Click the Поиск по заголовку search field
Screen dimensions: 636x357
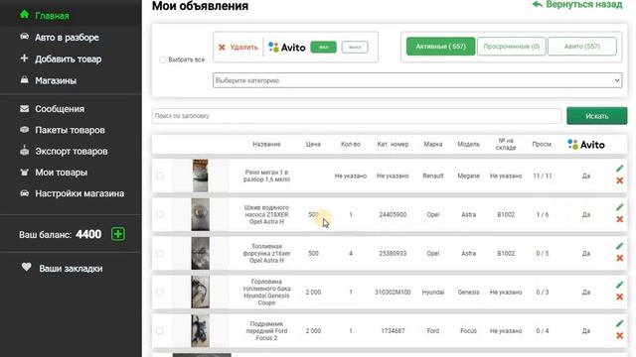(357, 116)
